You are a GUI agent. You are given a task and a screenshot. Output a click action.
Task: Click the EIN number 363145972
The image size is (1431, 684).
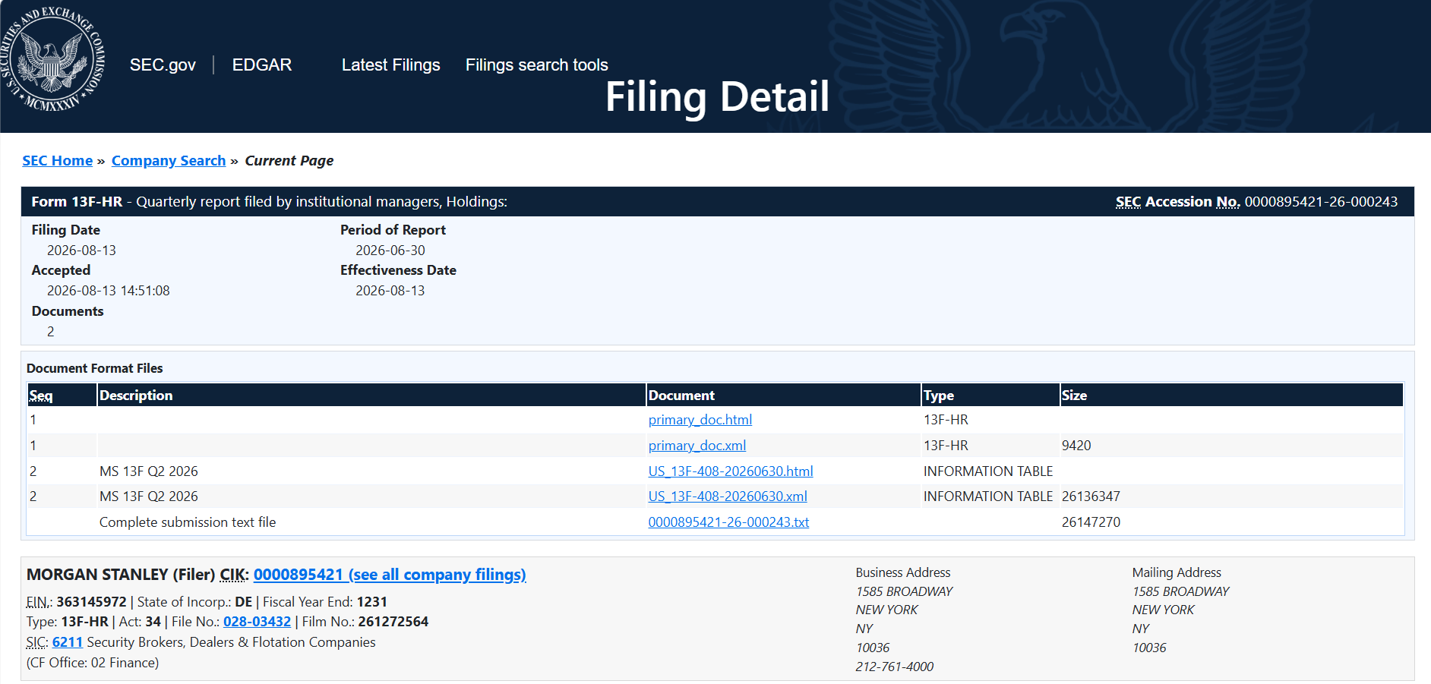92,602
